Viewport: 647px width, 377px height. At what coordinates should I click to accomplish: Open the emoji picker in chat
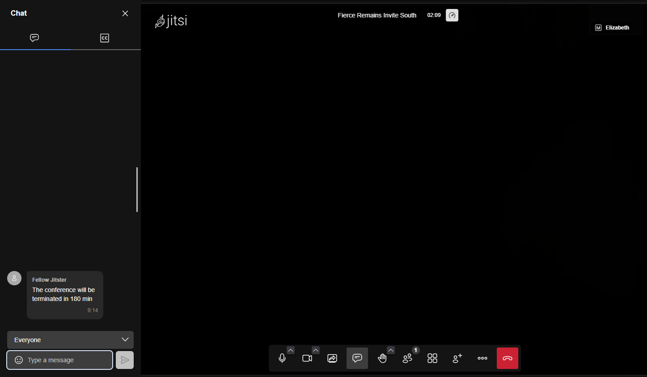18,360
